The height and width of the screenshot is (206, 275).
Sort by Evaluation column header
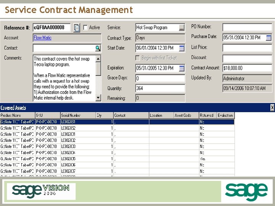[x=226, y=116]
